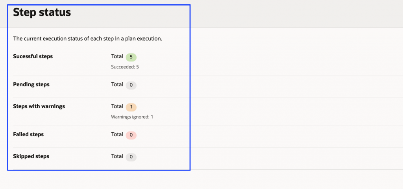Select the 'Sucessful steps' label
This screenshot has height=189, width=403.
pyautogui.click(x=33, y=56)
